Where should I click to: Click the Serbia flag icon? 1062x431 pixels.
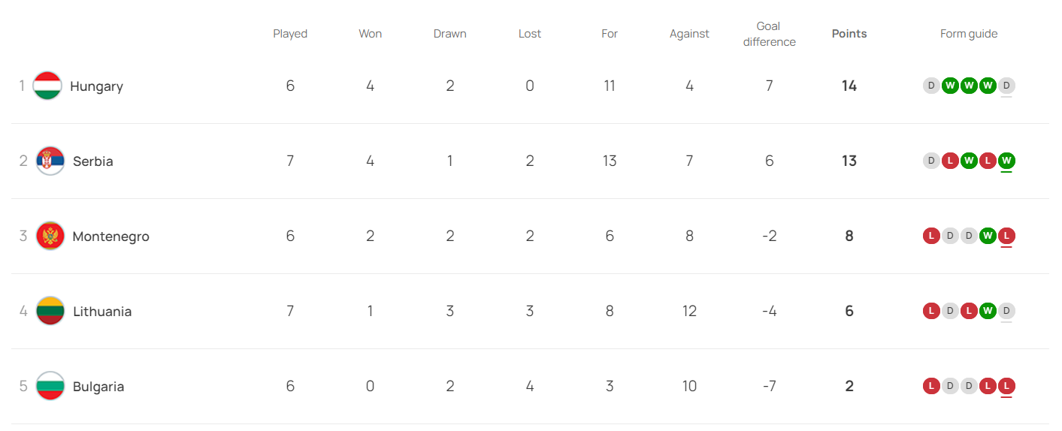point(50,161)
